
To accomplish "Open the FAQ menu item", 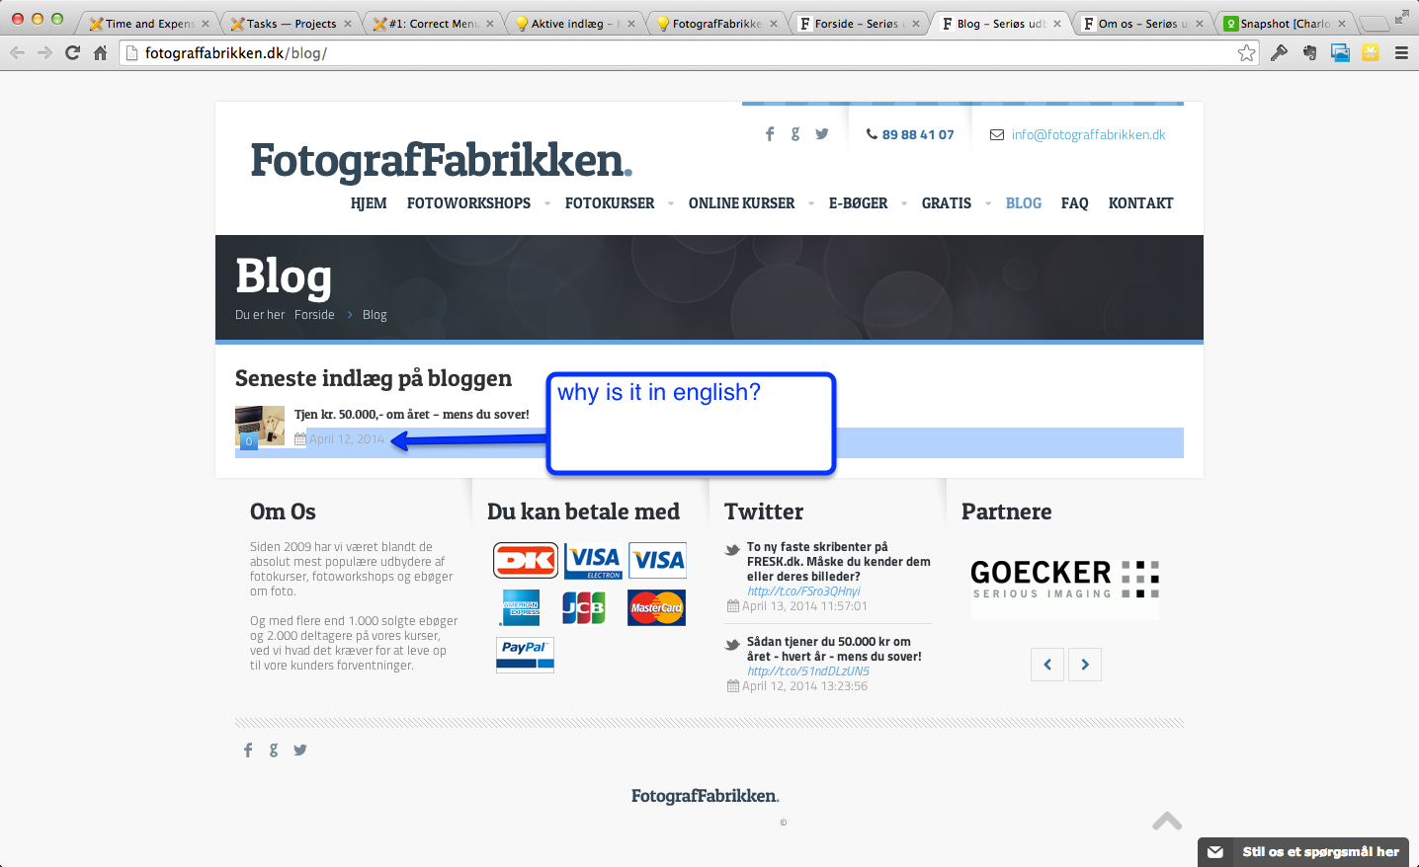I will (x=1074, y=203).
